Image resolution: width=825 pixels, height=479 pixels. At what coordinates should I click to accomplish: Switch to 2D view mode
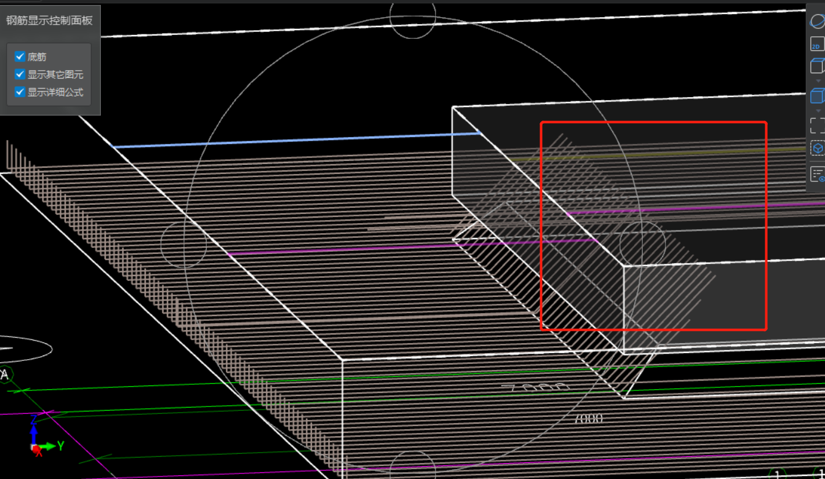(x=817, y=44)
